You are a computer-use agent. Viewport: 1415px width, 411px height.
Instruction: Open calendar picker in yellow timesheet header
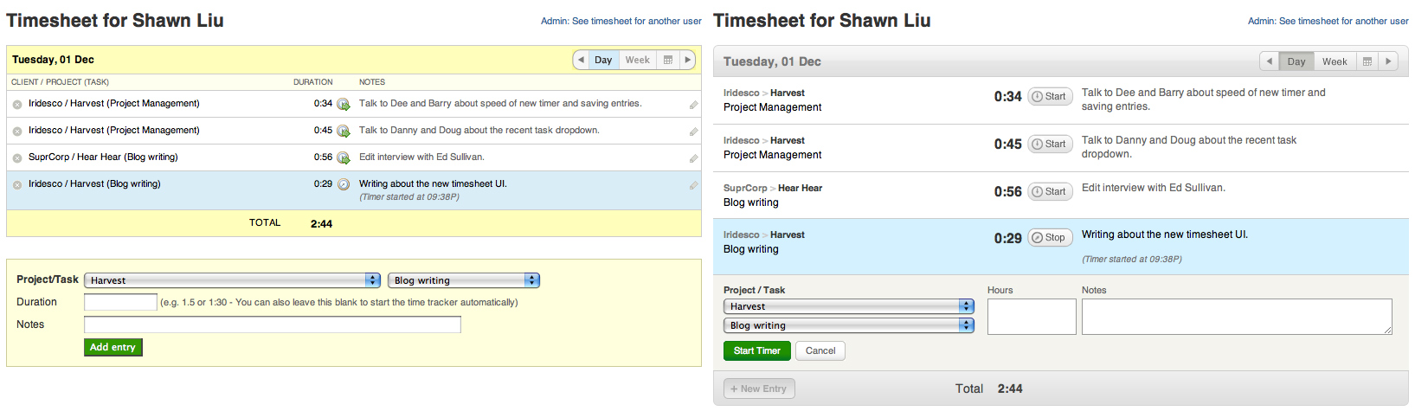click(x=668, y=60)
